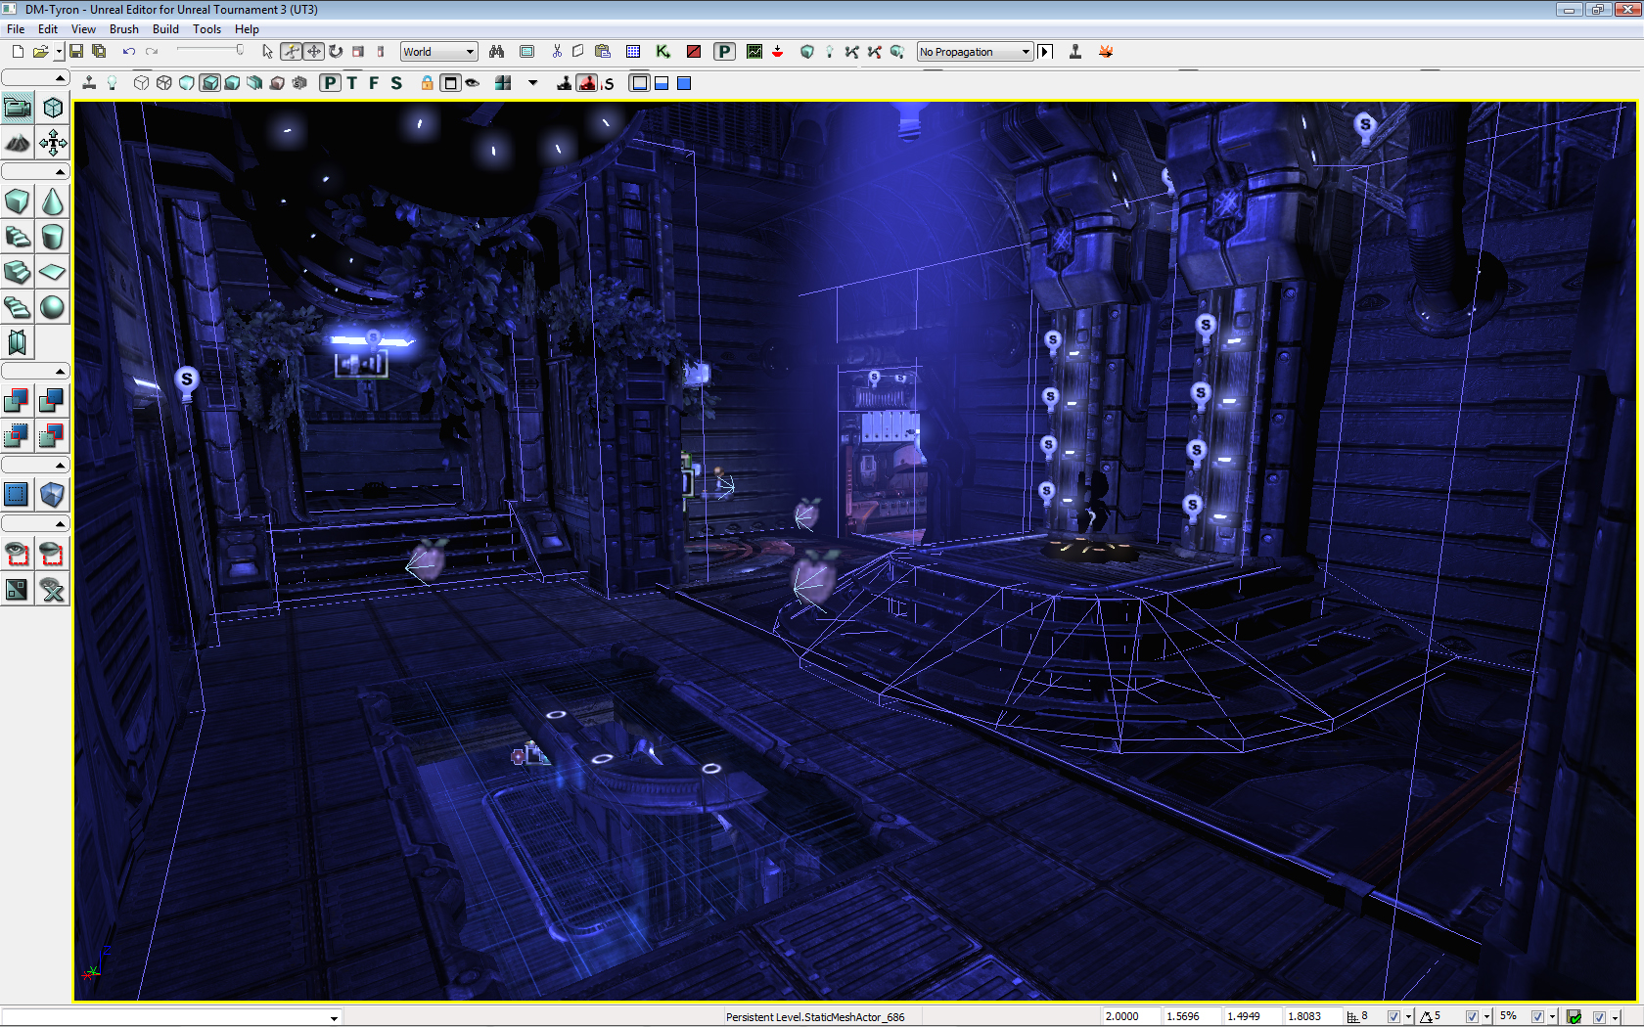Paste from clipboard with the paste icon
Viewport: 1644px width, 1027px height.
[x=603, y=52]
